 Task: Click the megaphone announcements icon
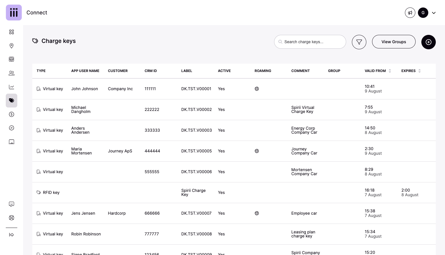click(410, 13)
